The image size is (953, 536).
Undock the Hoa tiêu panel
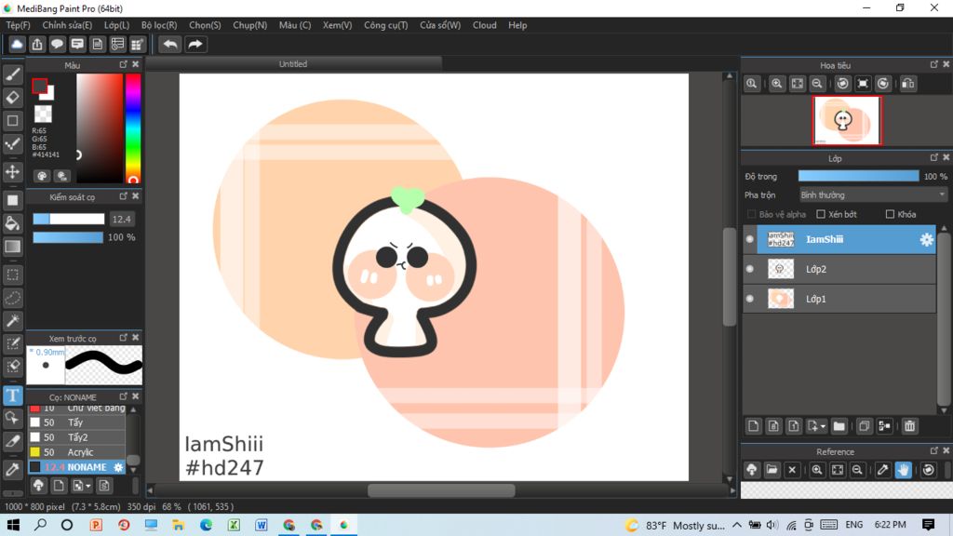(x=934, y=64)
